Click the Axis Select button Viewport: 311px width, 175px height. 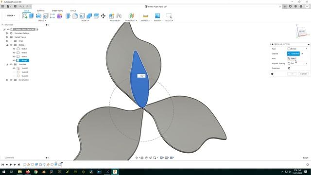tap(292, 58)
